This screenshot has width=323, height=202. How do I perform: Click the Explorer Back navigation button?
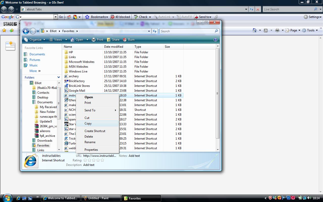[x=26, y=31]
